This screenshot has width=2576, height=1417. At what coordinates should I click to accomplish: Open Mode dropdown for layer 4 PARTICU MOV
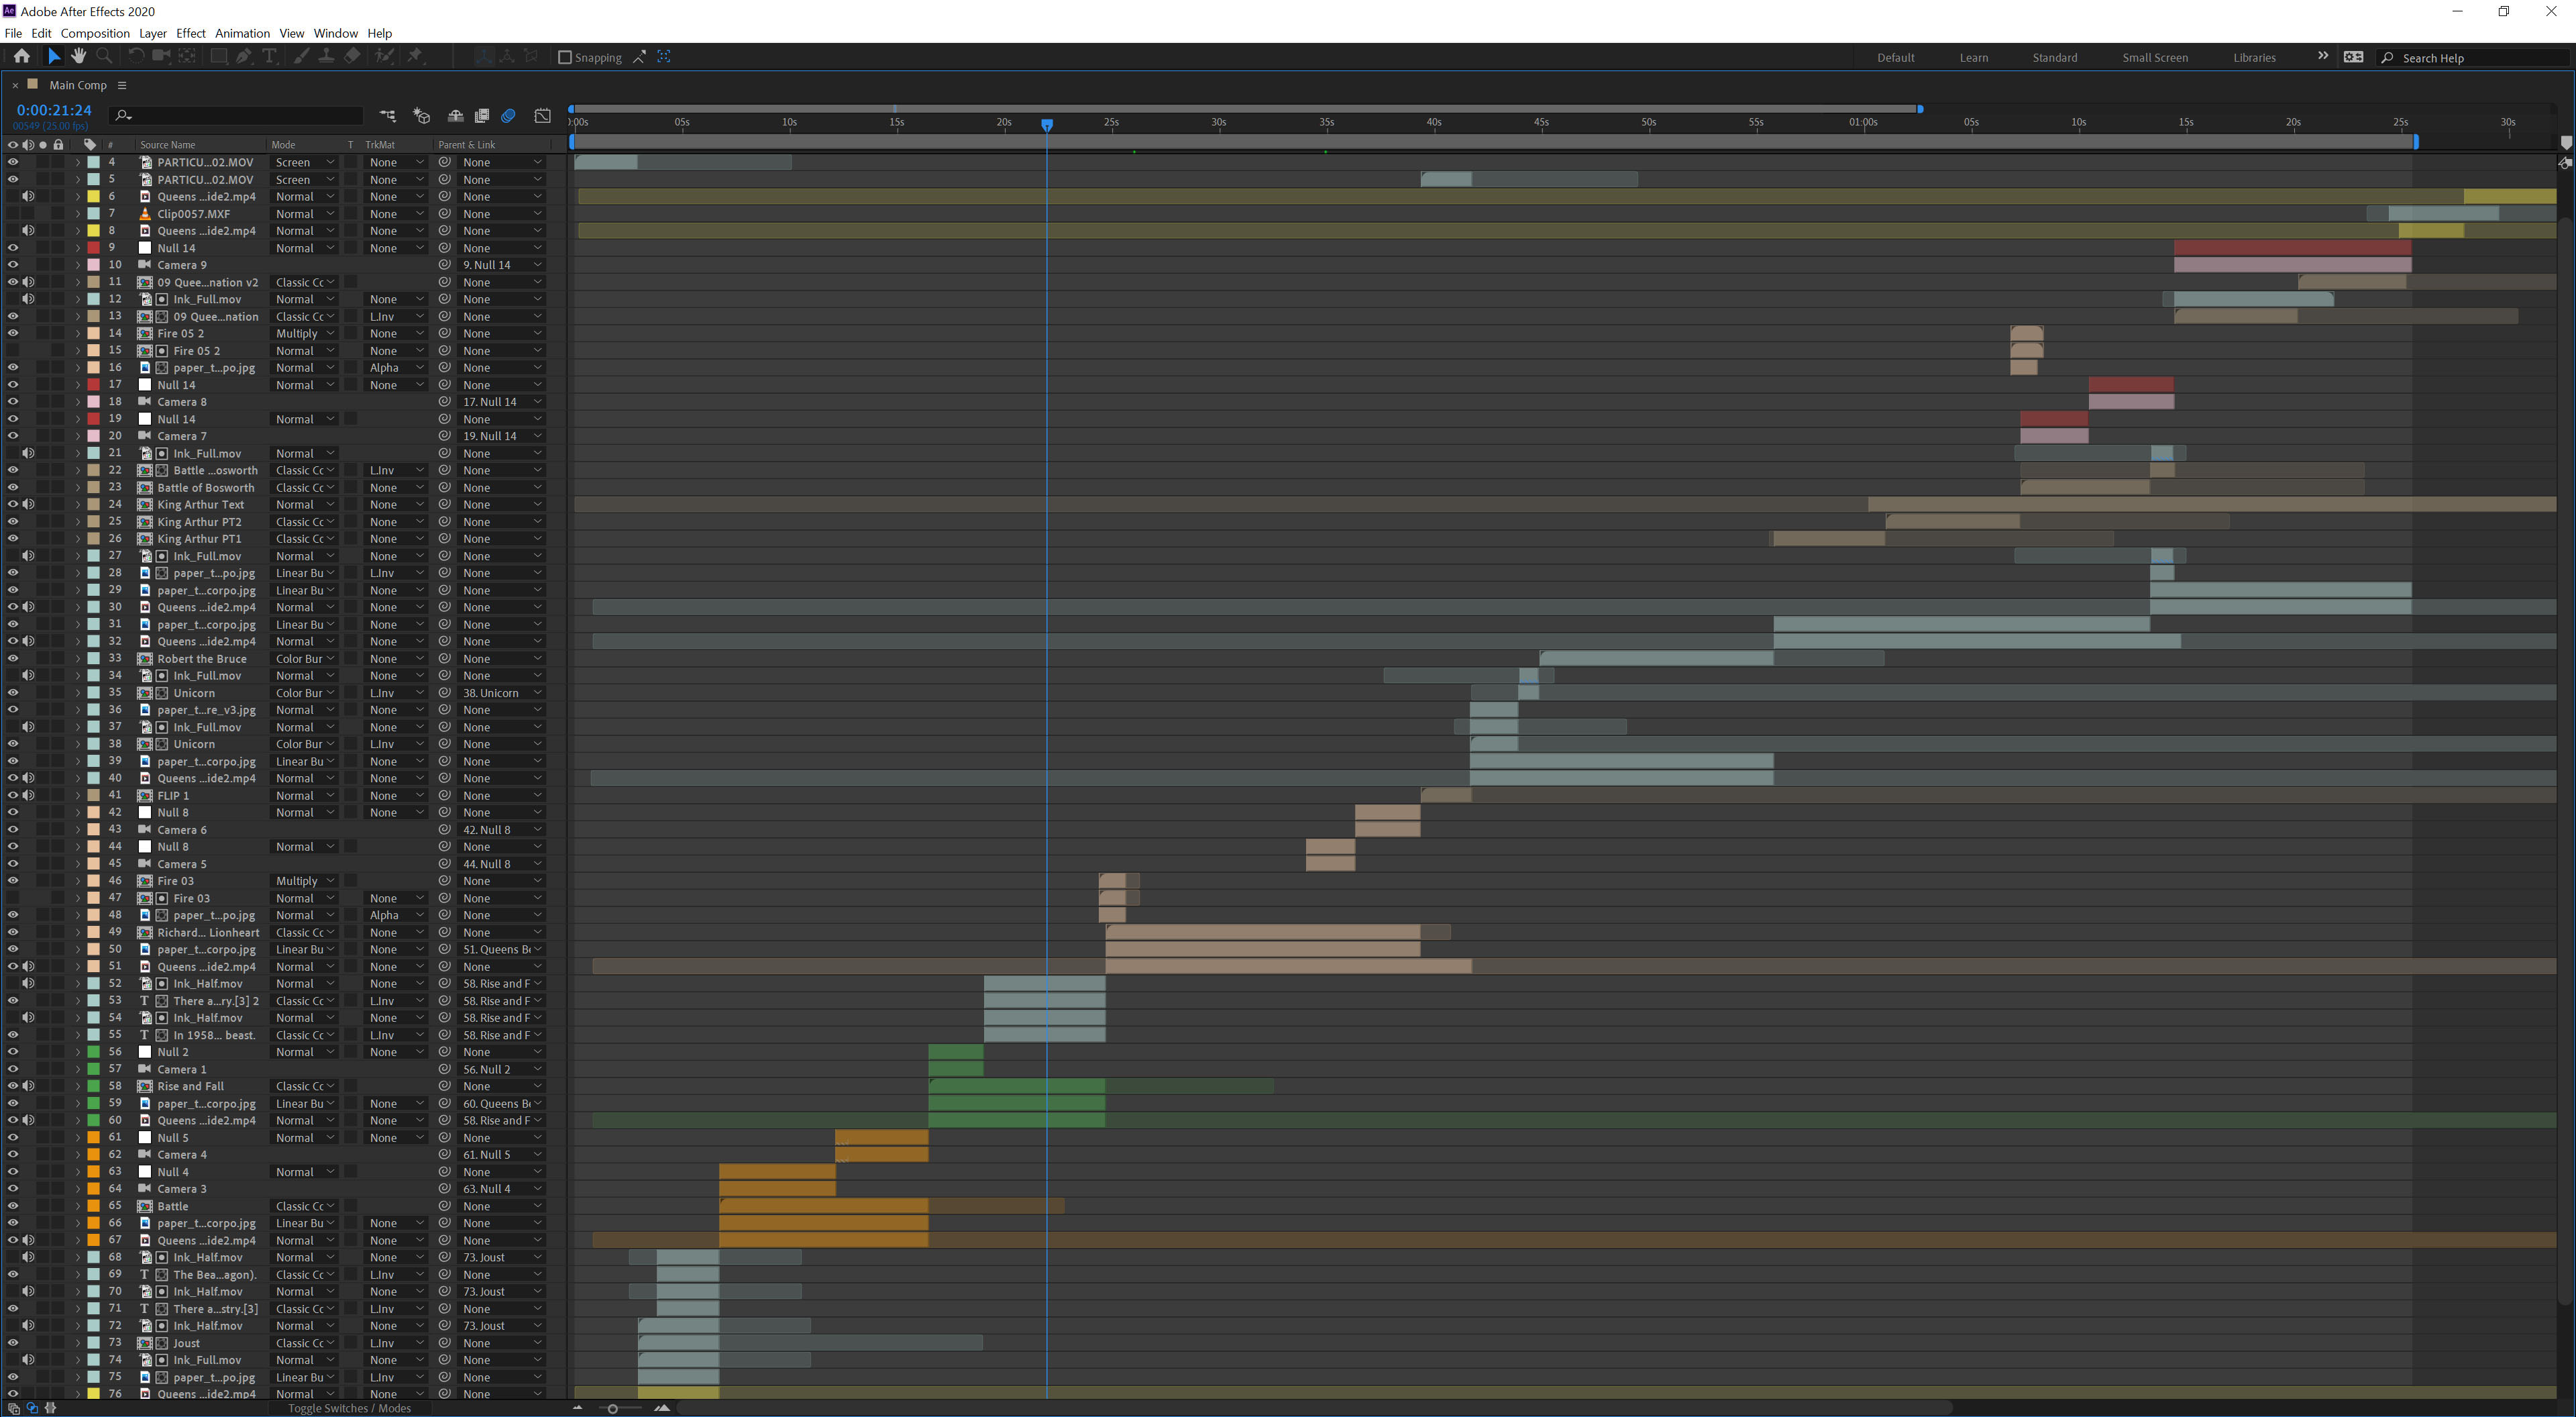click(x=305, y=162)
